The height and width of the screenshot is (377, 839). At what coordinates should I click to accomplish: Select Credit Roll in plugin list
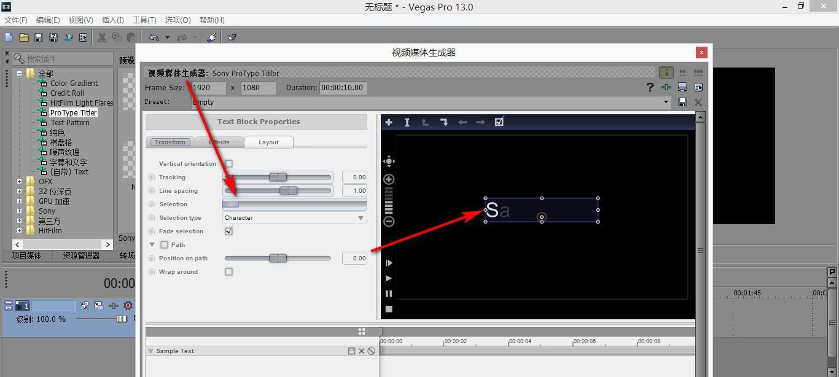[67, 93]
